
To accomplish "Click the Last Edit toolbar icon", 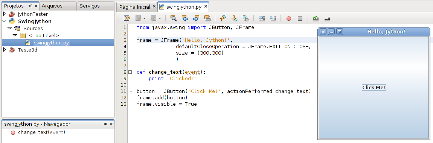I will pos(127,18).
